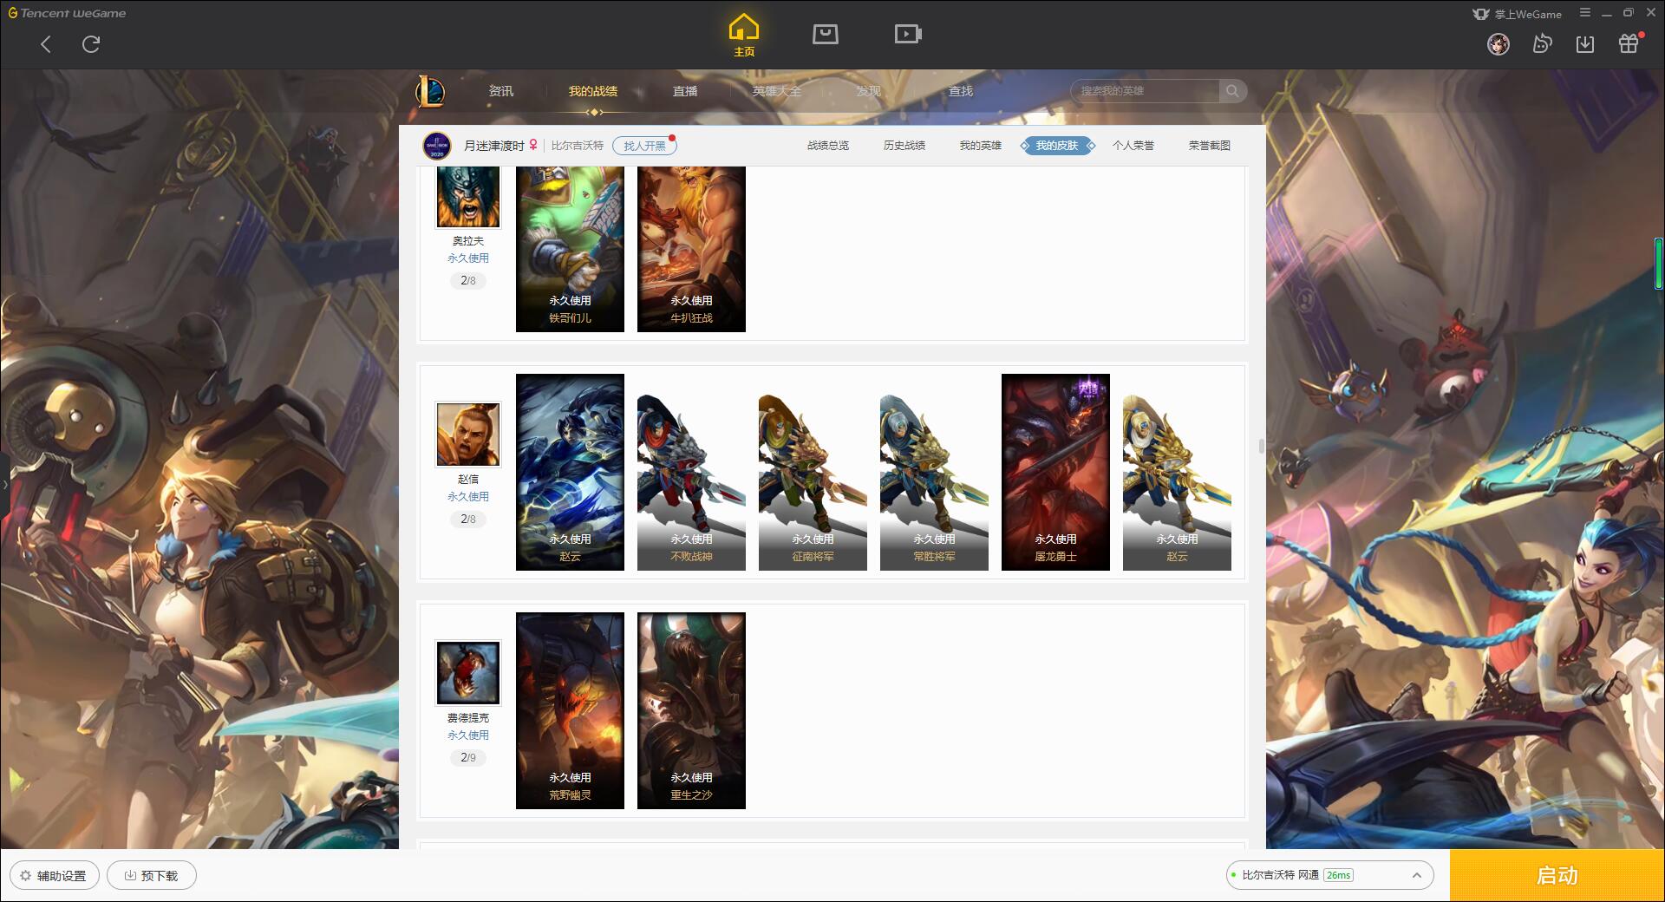Open the 荒野幽灵 skin card

[x=570, y=711]
